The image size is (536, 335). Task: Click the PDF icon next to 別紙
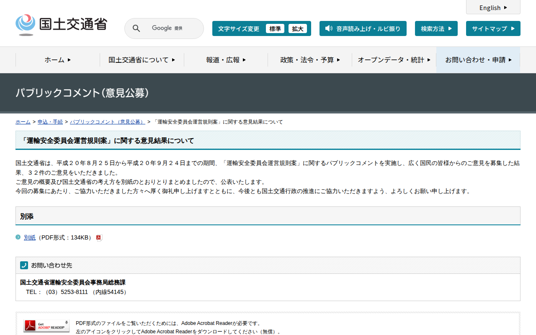click(x=99, y=238)
